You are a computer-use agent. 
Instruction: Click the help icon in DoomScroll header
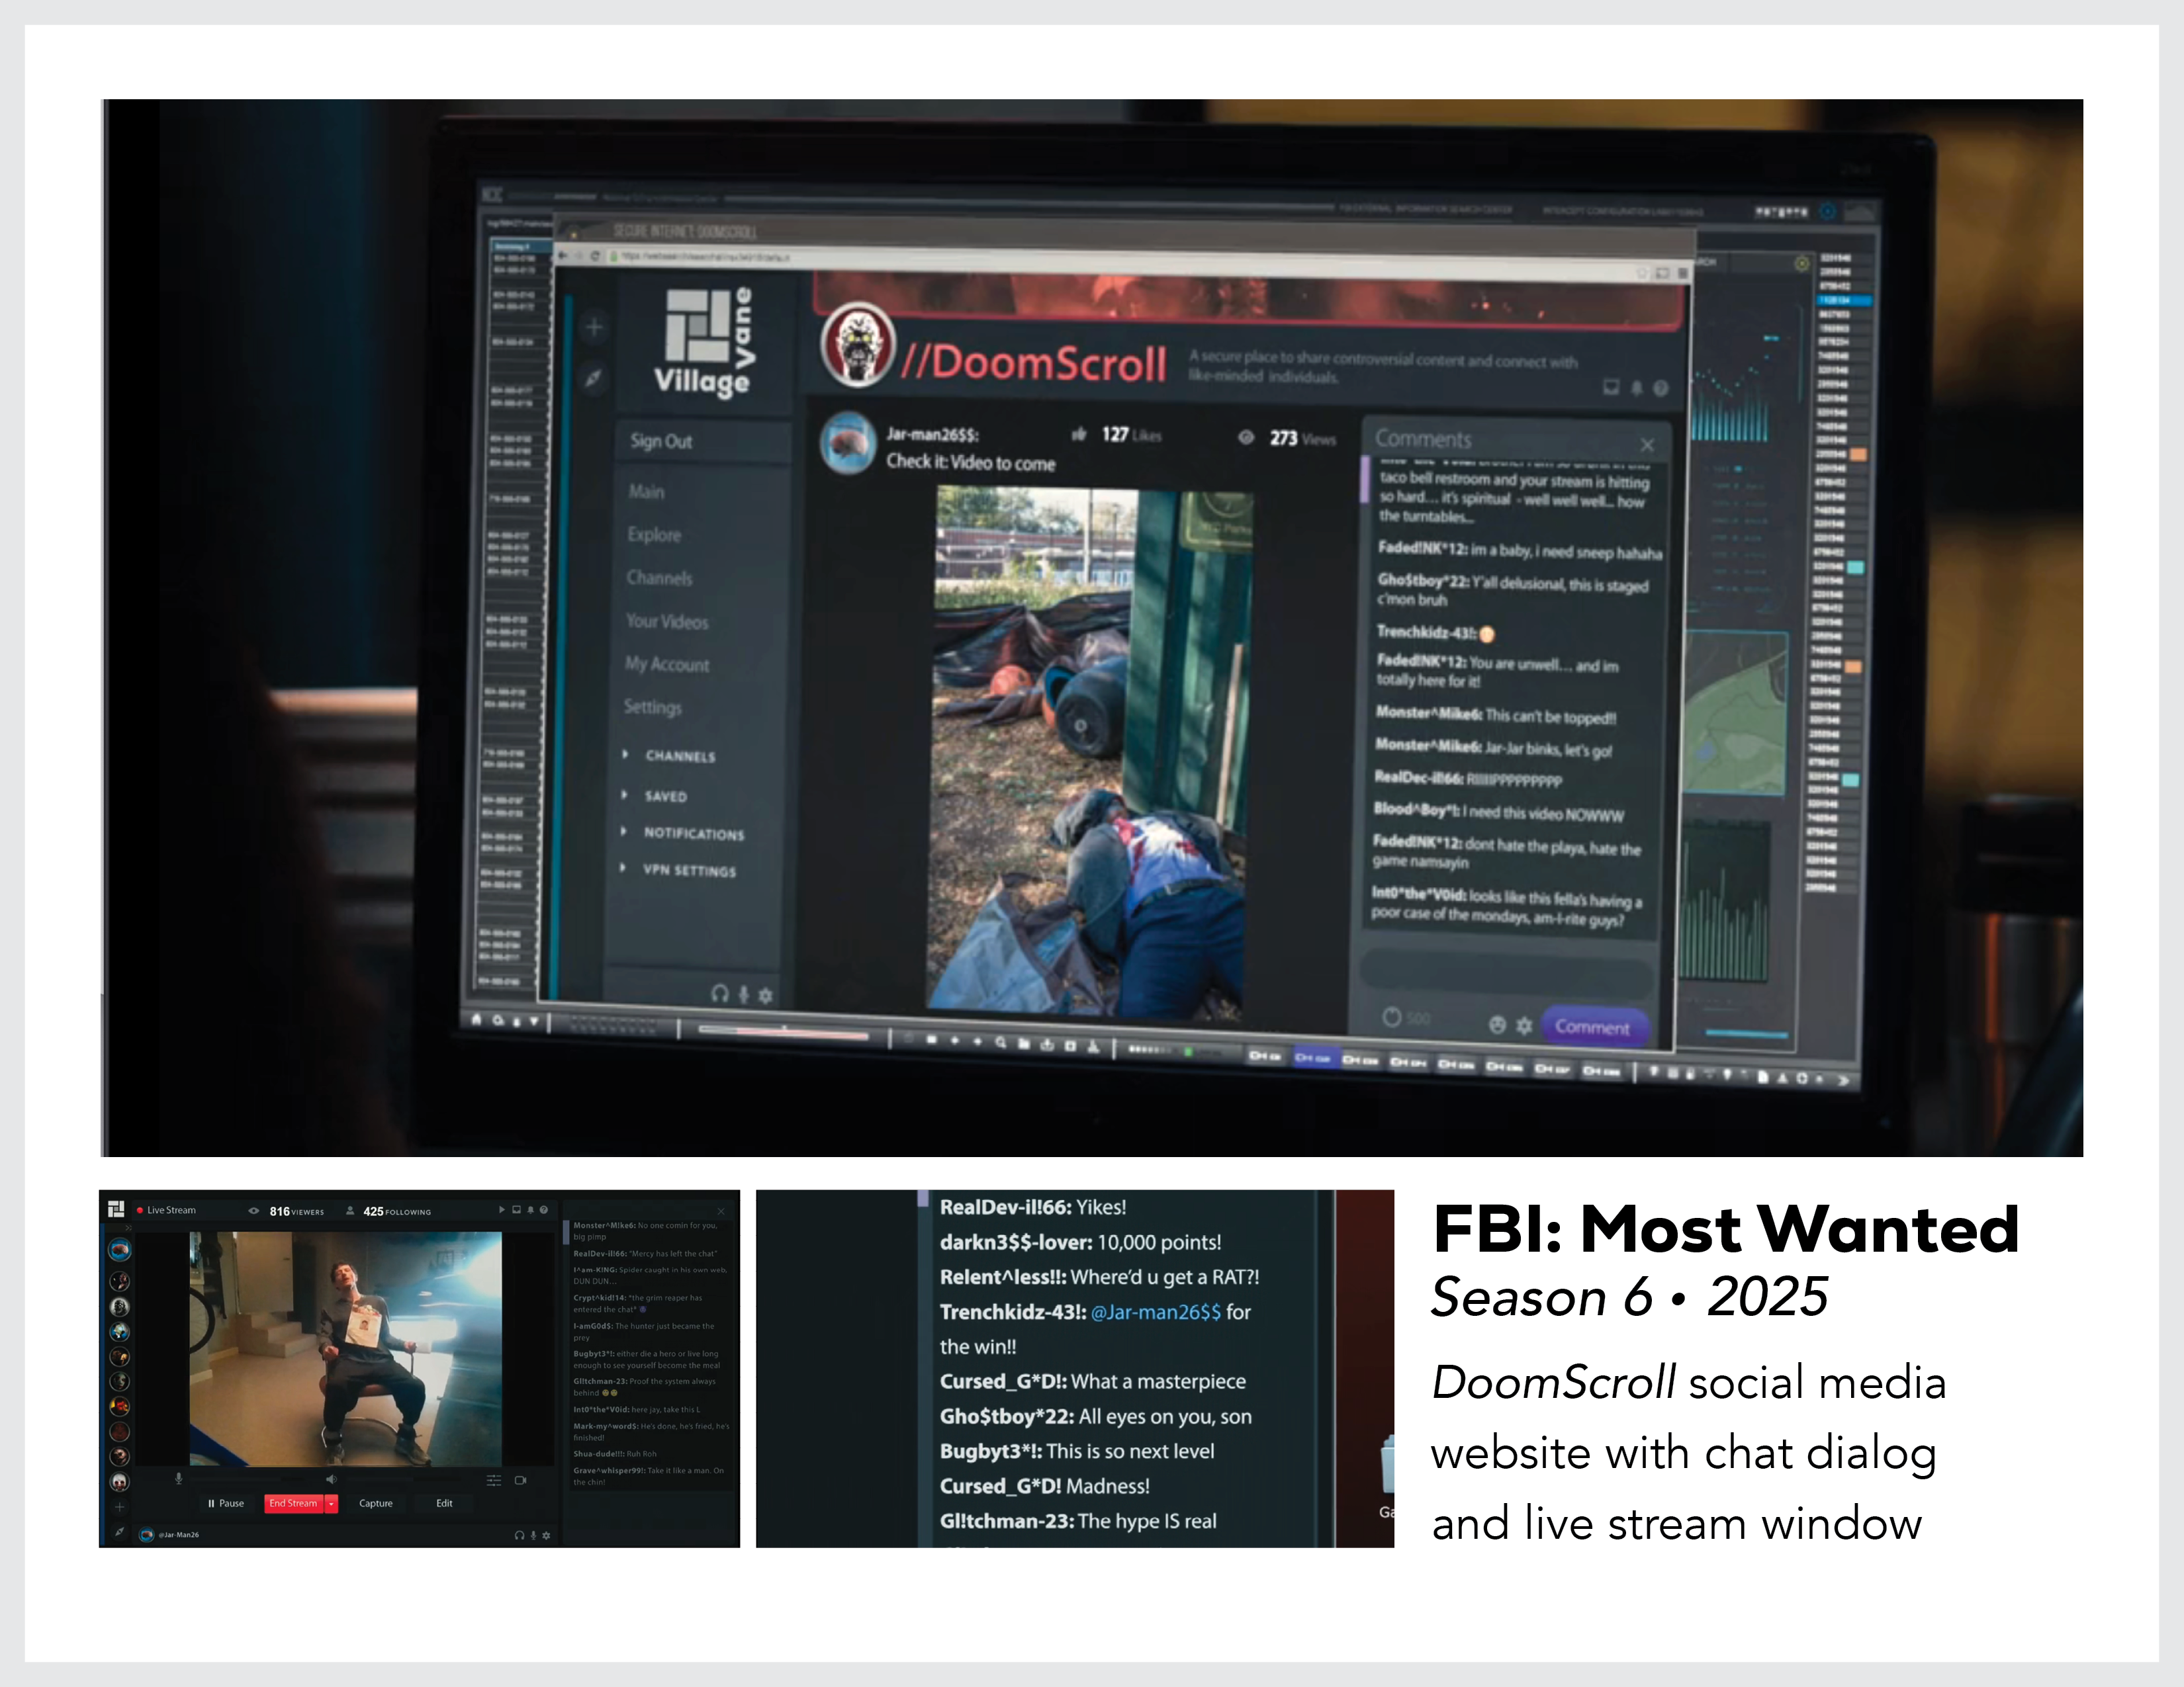click(1661, 389)
